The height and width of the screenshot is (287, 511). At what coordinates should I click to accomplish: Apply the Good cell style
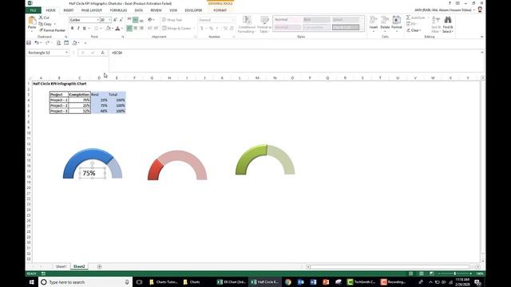click(346, 20)
